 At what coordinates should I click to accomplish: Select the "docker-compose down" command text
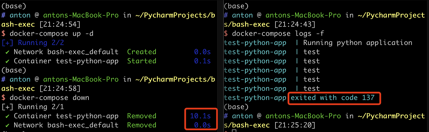pyautogui.click(x=50, y=98)
